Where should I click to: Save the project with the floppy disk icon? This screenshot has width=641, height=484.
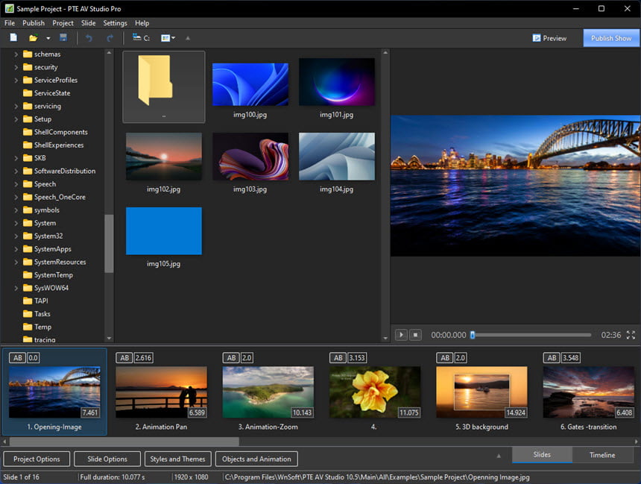tap(63, 37)
